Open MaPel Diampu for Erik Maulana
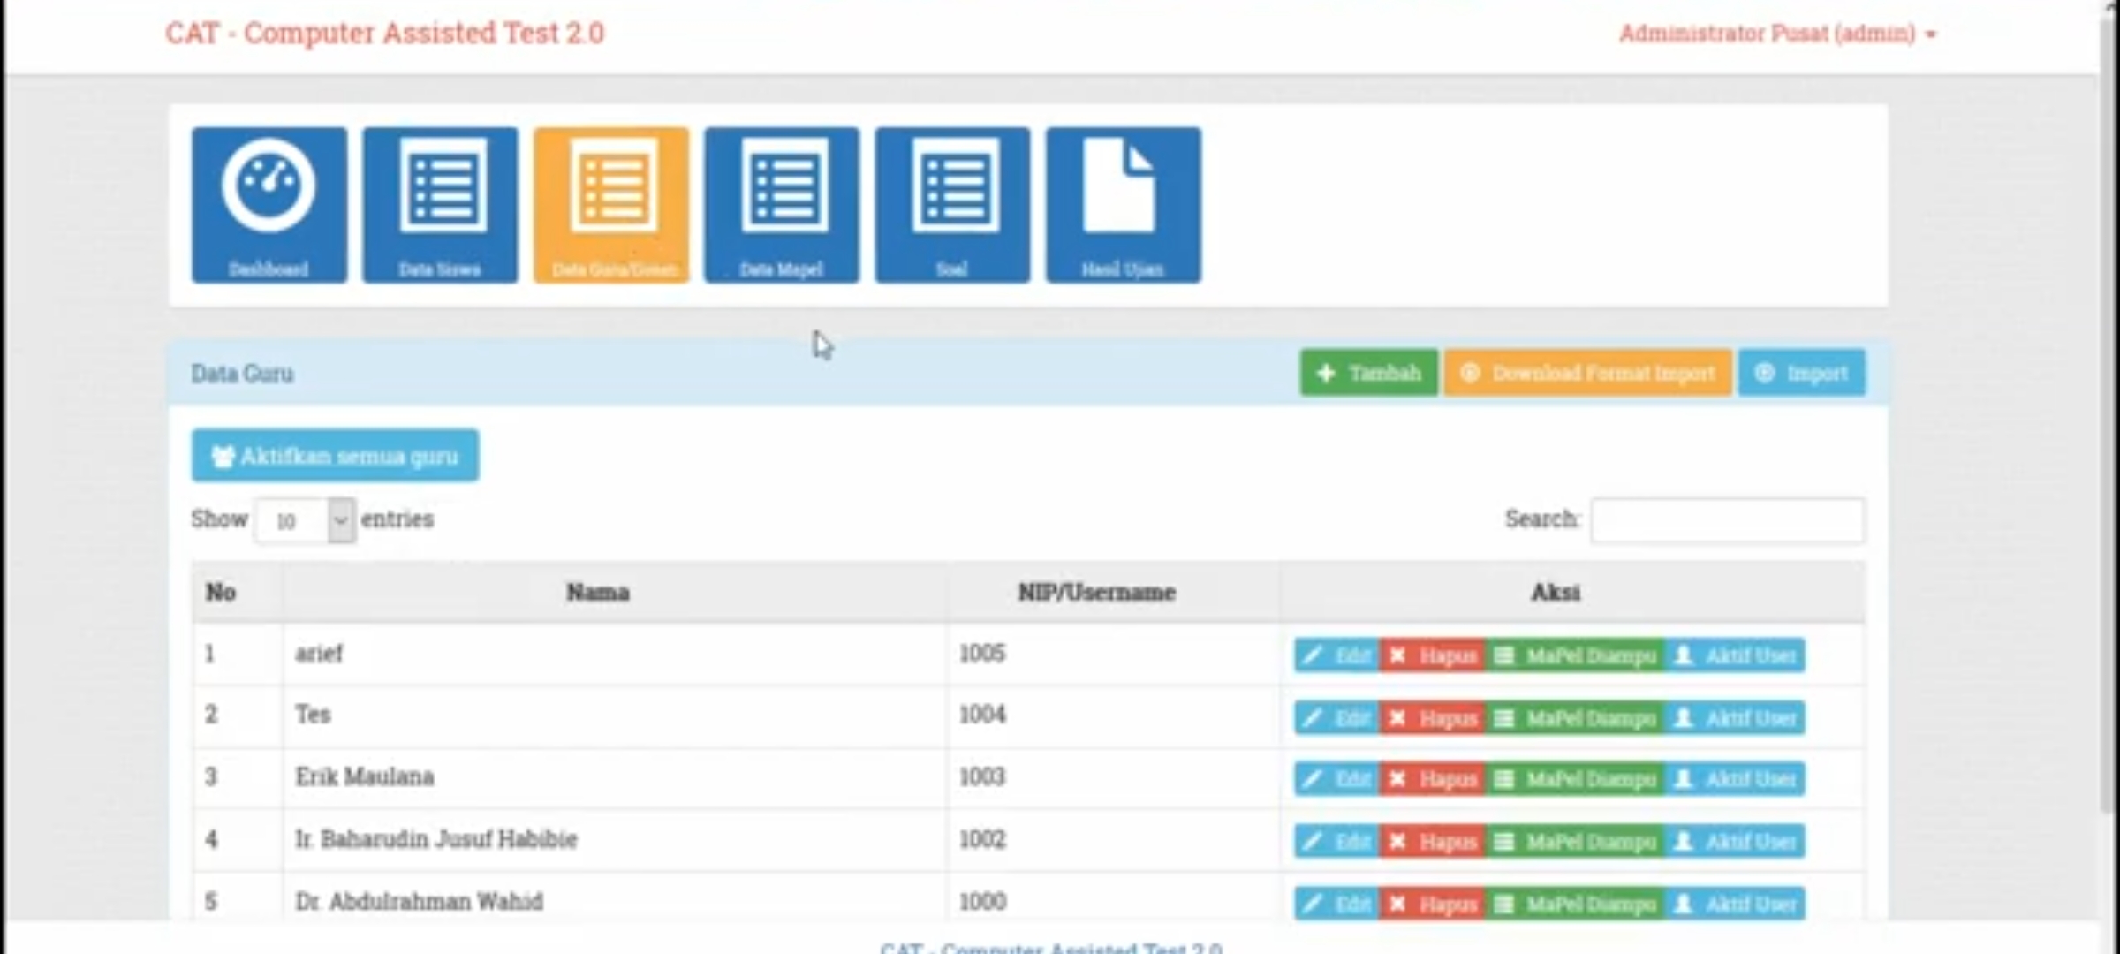 1575,779
